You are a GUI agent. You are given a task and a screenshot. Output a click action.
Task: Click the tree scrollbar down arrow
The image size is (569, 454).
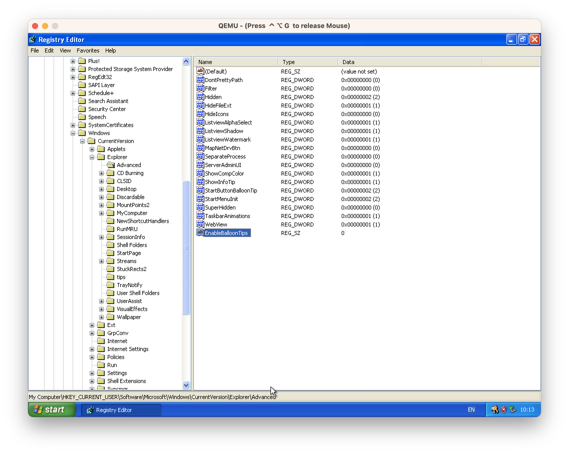tap(186, 385)
